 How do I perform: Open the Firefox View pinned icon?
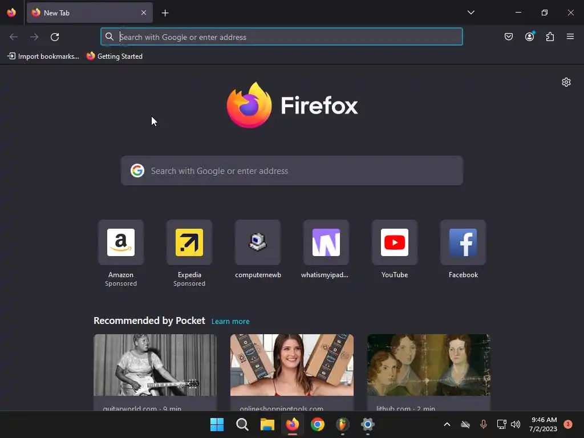click(x=11, y=13)
